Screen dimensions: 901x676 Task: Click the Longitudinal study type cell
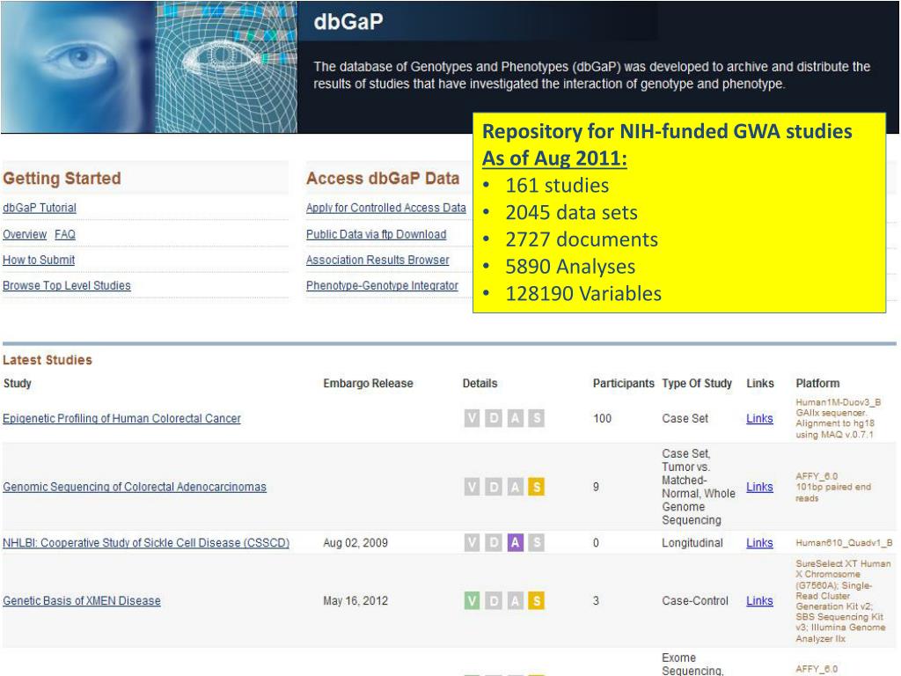click(692, 542)
